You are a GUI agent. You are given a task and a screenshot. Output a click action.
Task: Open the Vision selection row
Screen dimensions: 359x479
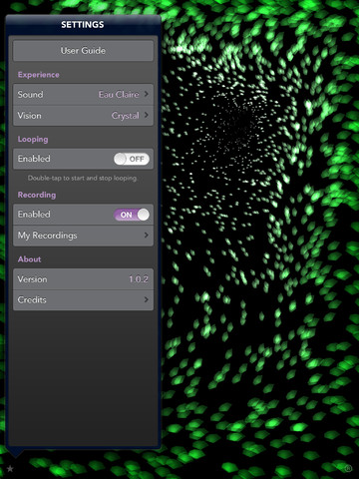point(83,116)
